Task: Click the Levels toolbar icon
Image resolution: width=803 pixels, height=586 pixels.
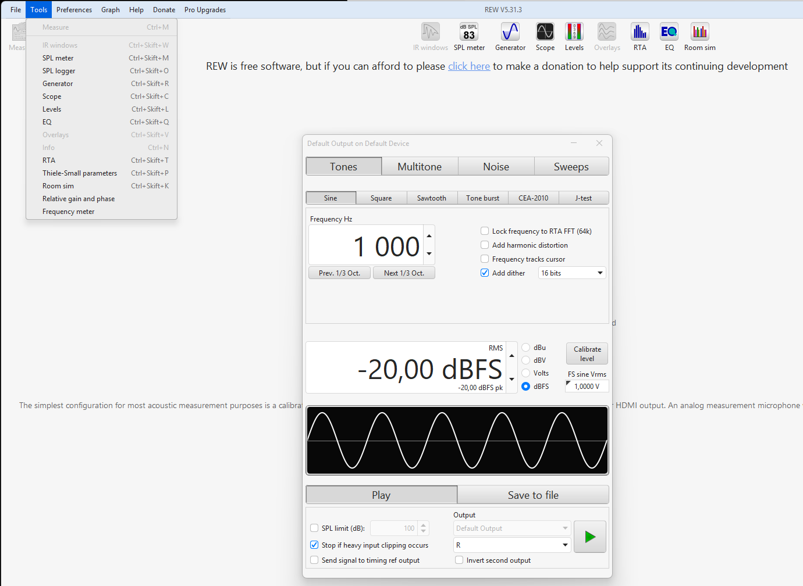Action: pos(574,33)
